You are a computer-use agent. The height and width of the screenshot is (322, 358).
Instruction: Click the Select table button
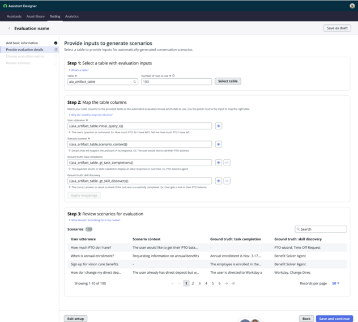pyautogui.click(x=228, y=81)
